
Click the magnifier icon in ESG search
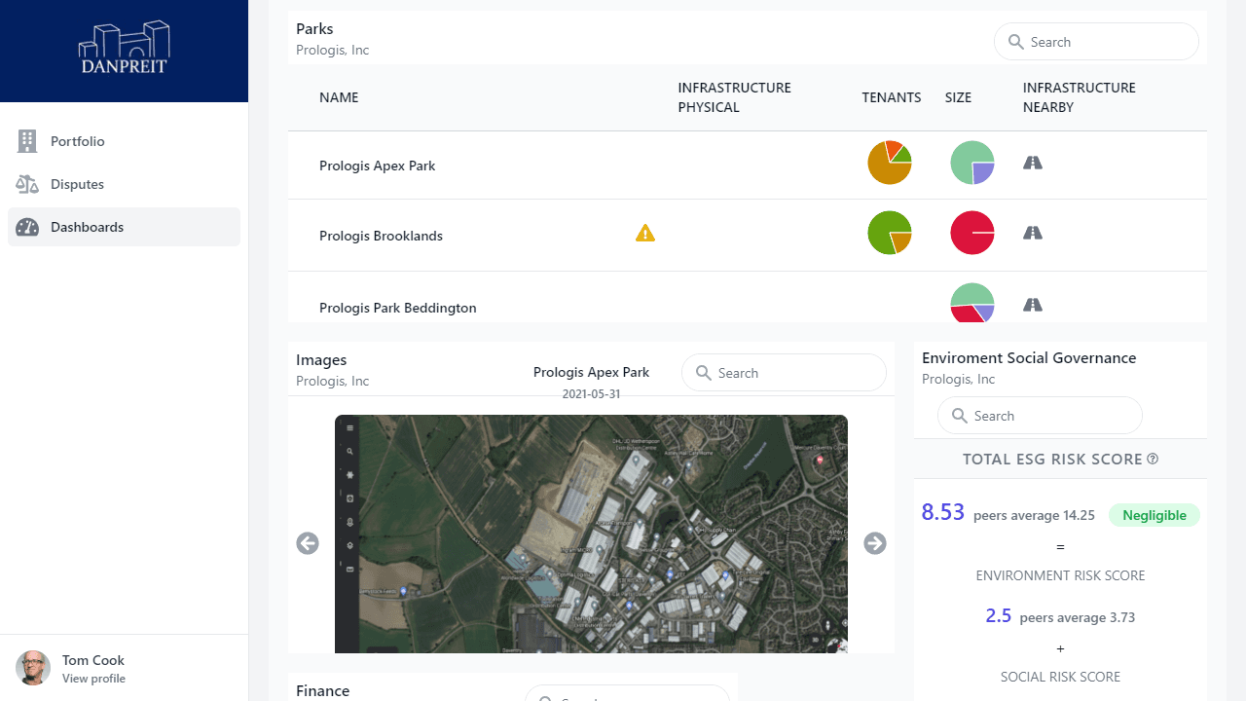(x=960, y=416)
